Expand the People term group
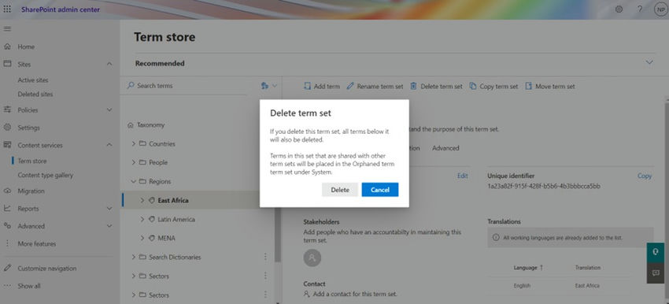The image size is (669, 304). [x=134, y=162]
